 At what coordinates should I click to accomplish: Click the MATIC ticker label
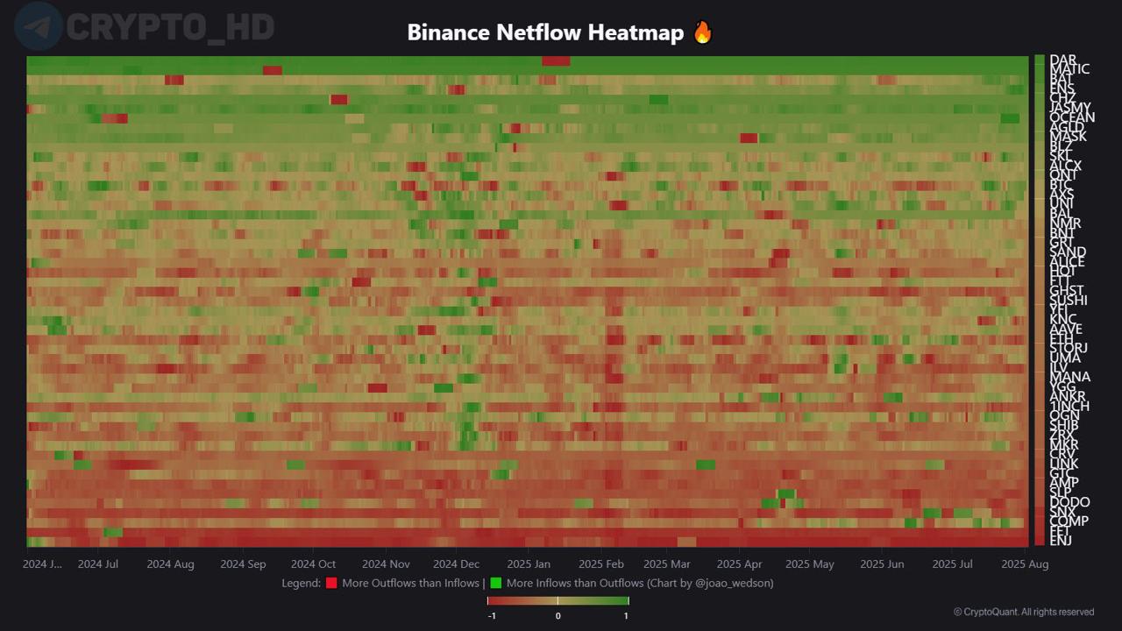[x=1069, y=69]
